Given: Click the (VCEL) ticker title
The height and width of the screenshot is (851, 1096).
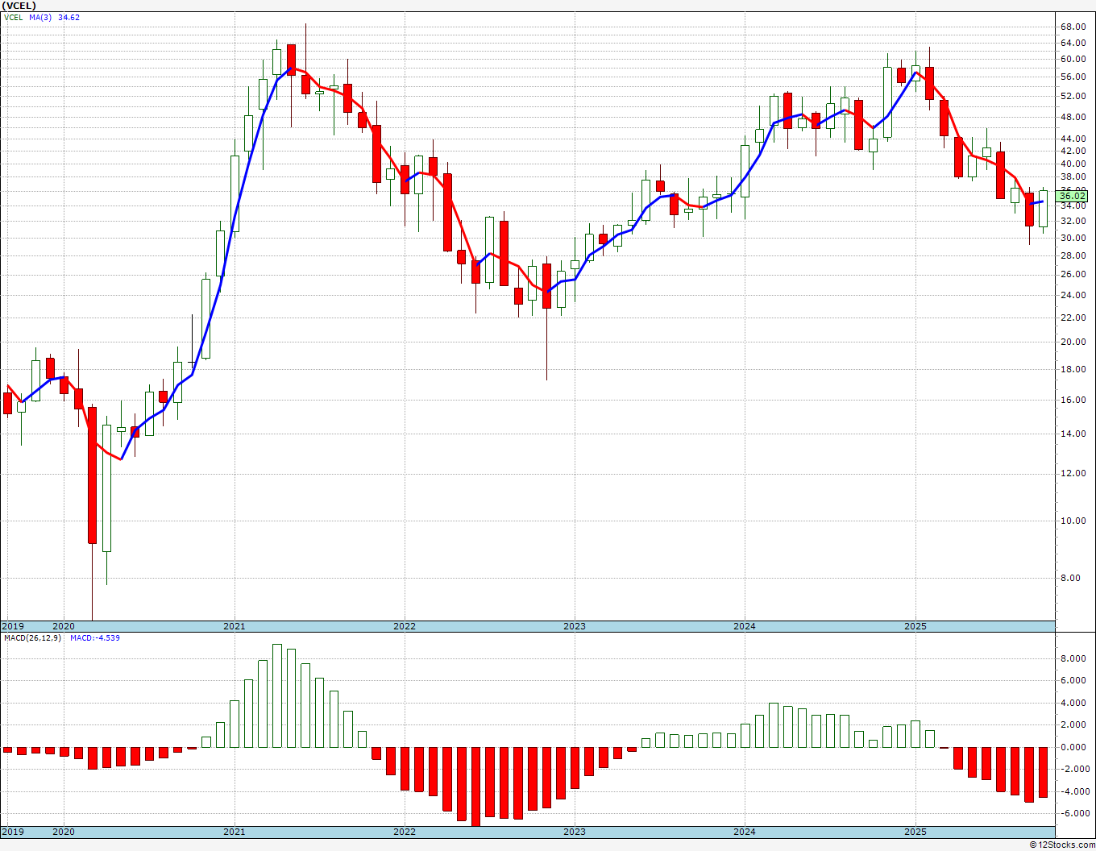Looking at the screenshot, I should [20, 6].
